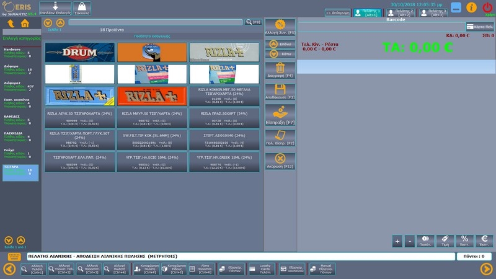Click the Ποσότ. quantity button
The image size is (496, 279).
(x=425, y=241)
